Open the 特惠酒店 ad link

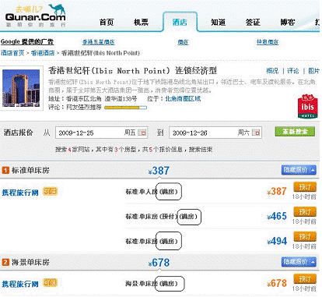coord(268,42)
